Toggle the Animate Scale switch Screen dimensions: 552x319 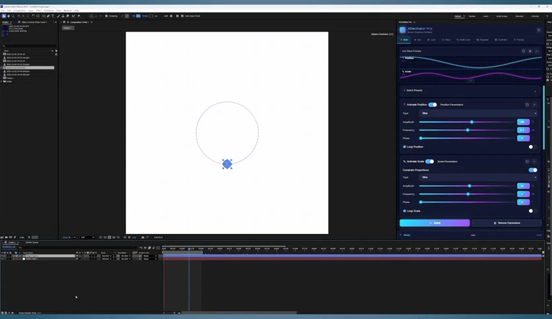[x=429, y=161]
